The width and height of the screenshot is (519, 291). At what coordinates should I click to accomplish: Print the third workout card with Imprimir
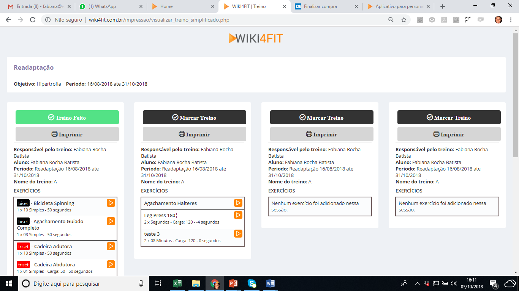pos(322,134)
